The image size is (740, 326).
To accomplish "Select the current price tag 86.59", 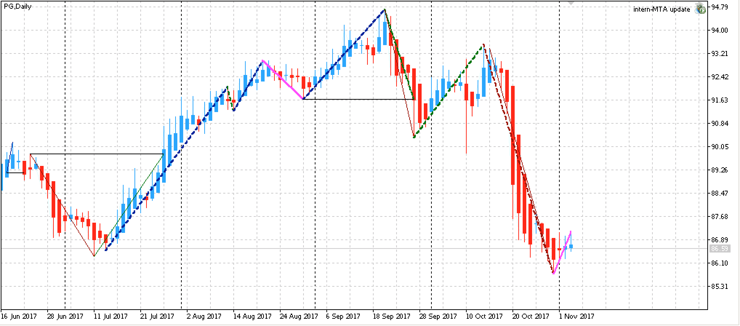I will (x=719, y=249).
